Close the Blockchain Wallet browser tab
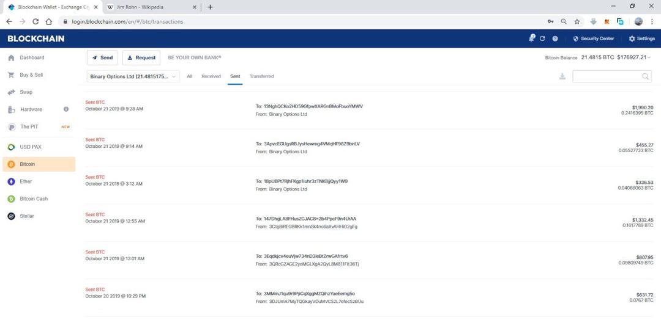Viewport: 661px width, 320px height. pyautogui.click(x=96, y=7)
